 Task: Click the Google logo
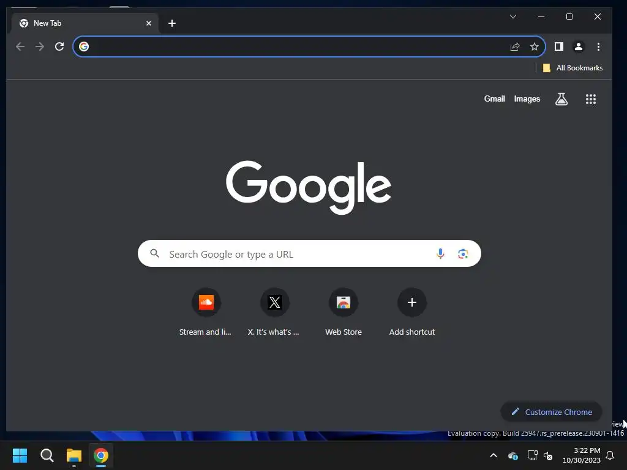[x=309, y=187]
